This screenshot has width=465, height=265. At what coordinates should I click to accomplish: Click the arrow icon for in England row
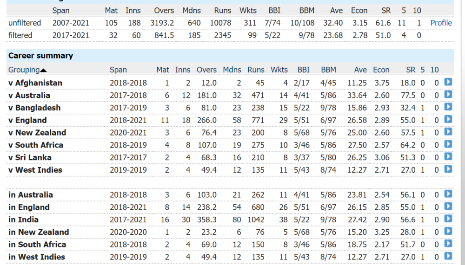point(448,207)
